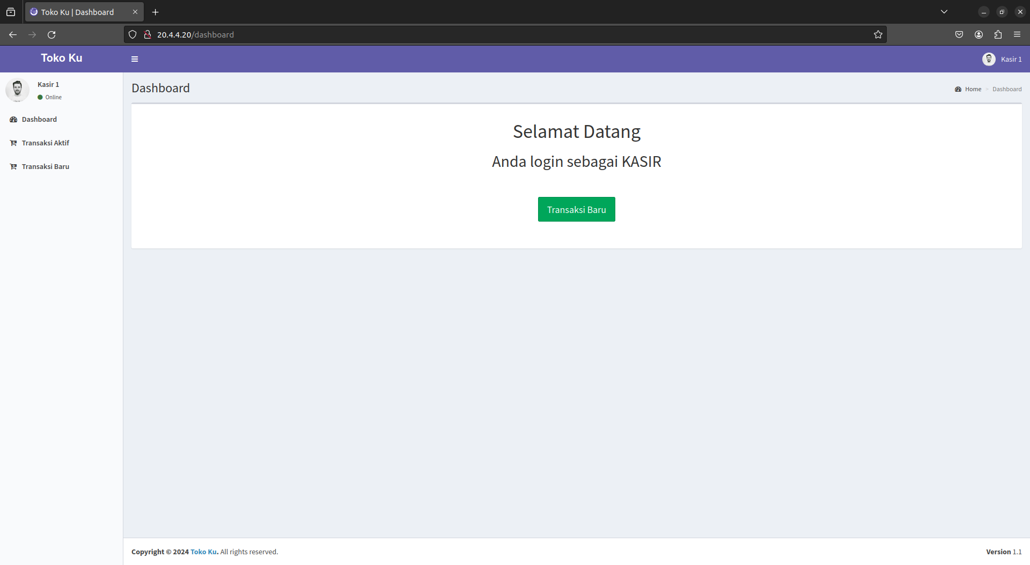Open the extensions puzzle icon

[x=998, y=34]
